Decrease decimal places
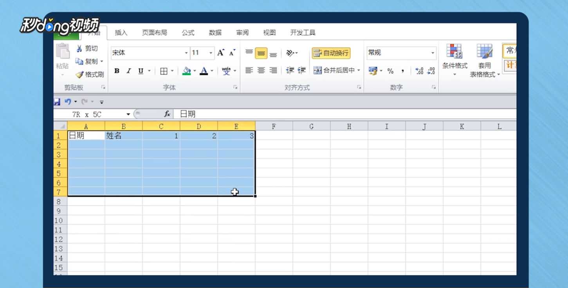The image size is (568, 288). (x=431, y=71)
